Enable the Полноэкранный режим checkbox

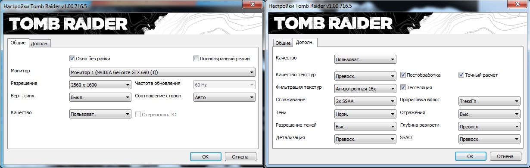[x=196, y=59]
